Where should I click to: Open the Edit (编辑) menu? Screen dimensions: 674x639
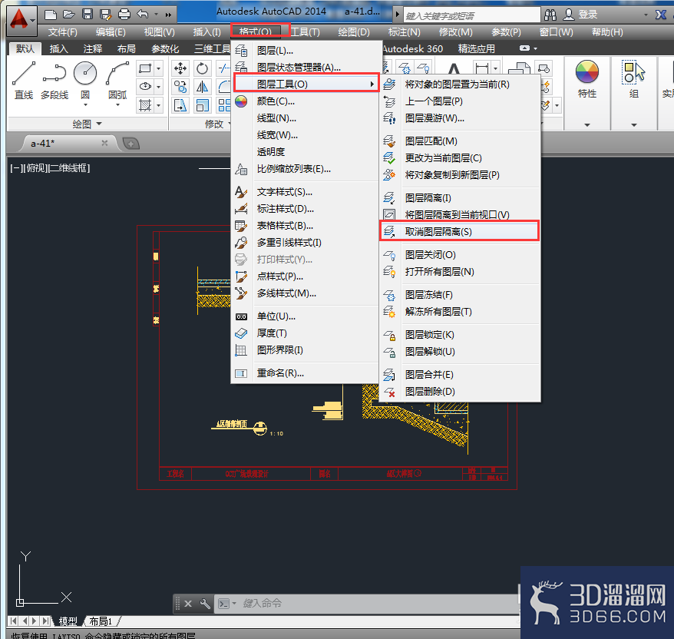pyautogui.click(x=111, y=32)
